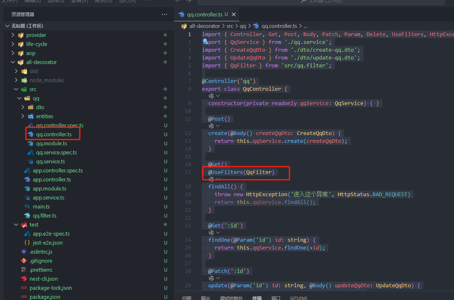Click code lens icon above constructor line

211,96
